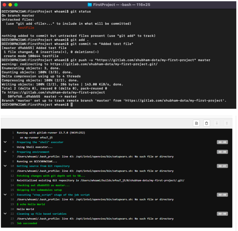Click 'Using Shell executor...' log line
Viewport: 238px width, 231px height.
(x=35, y=147)
